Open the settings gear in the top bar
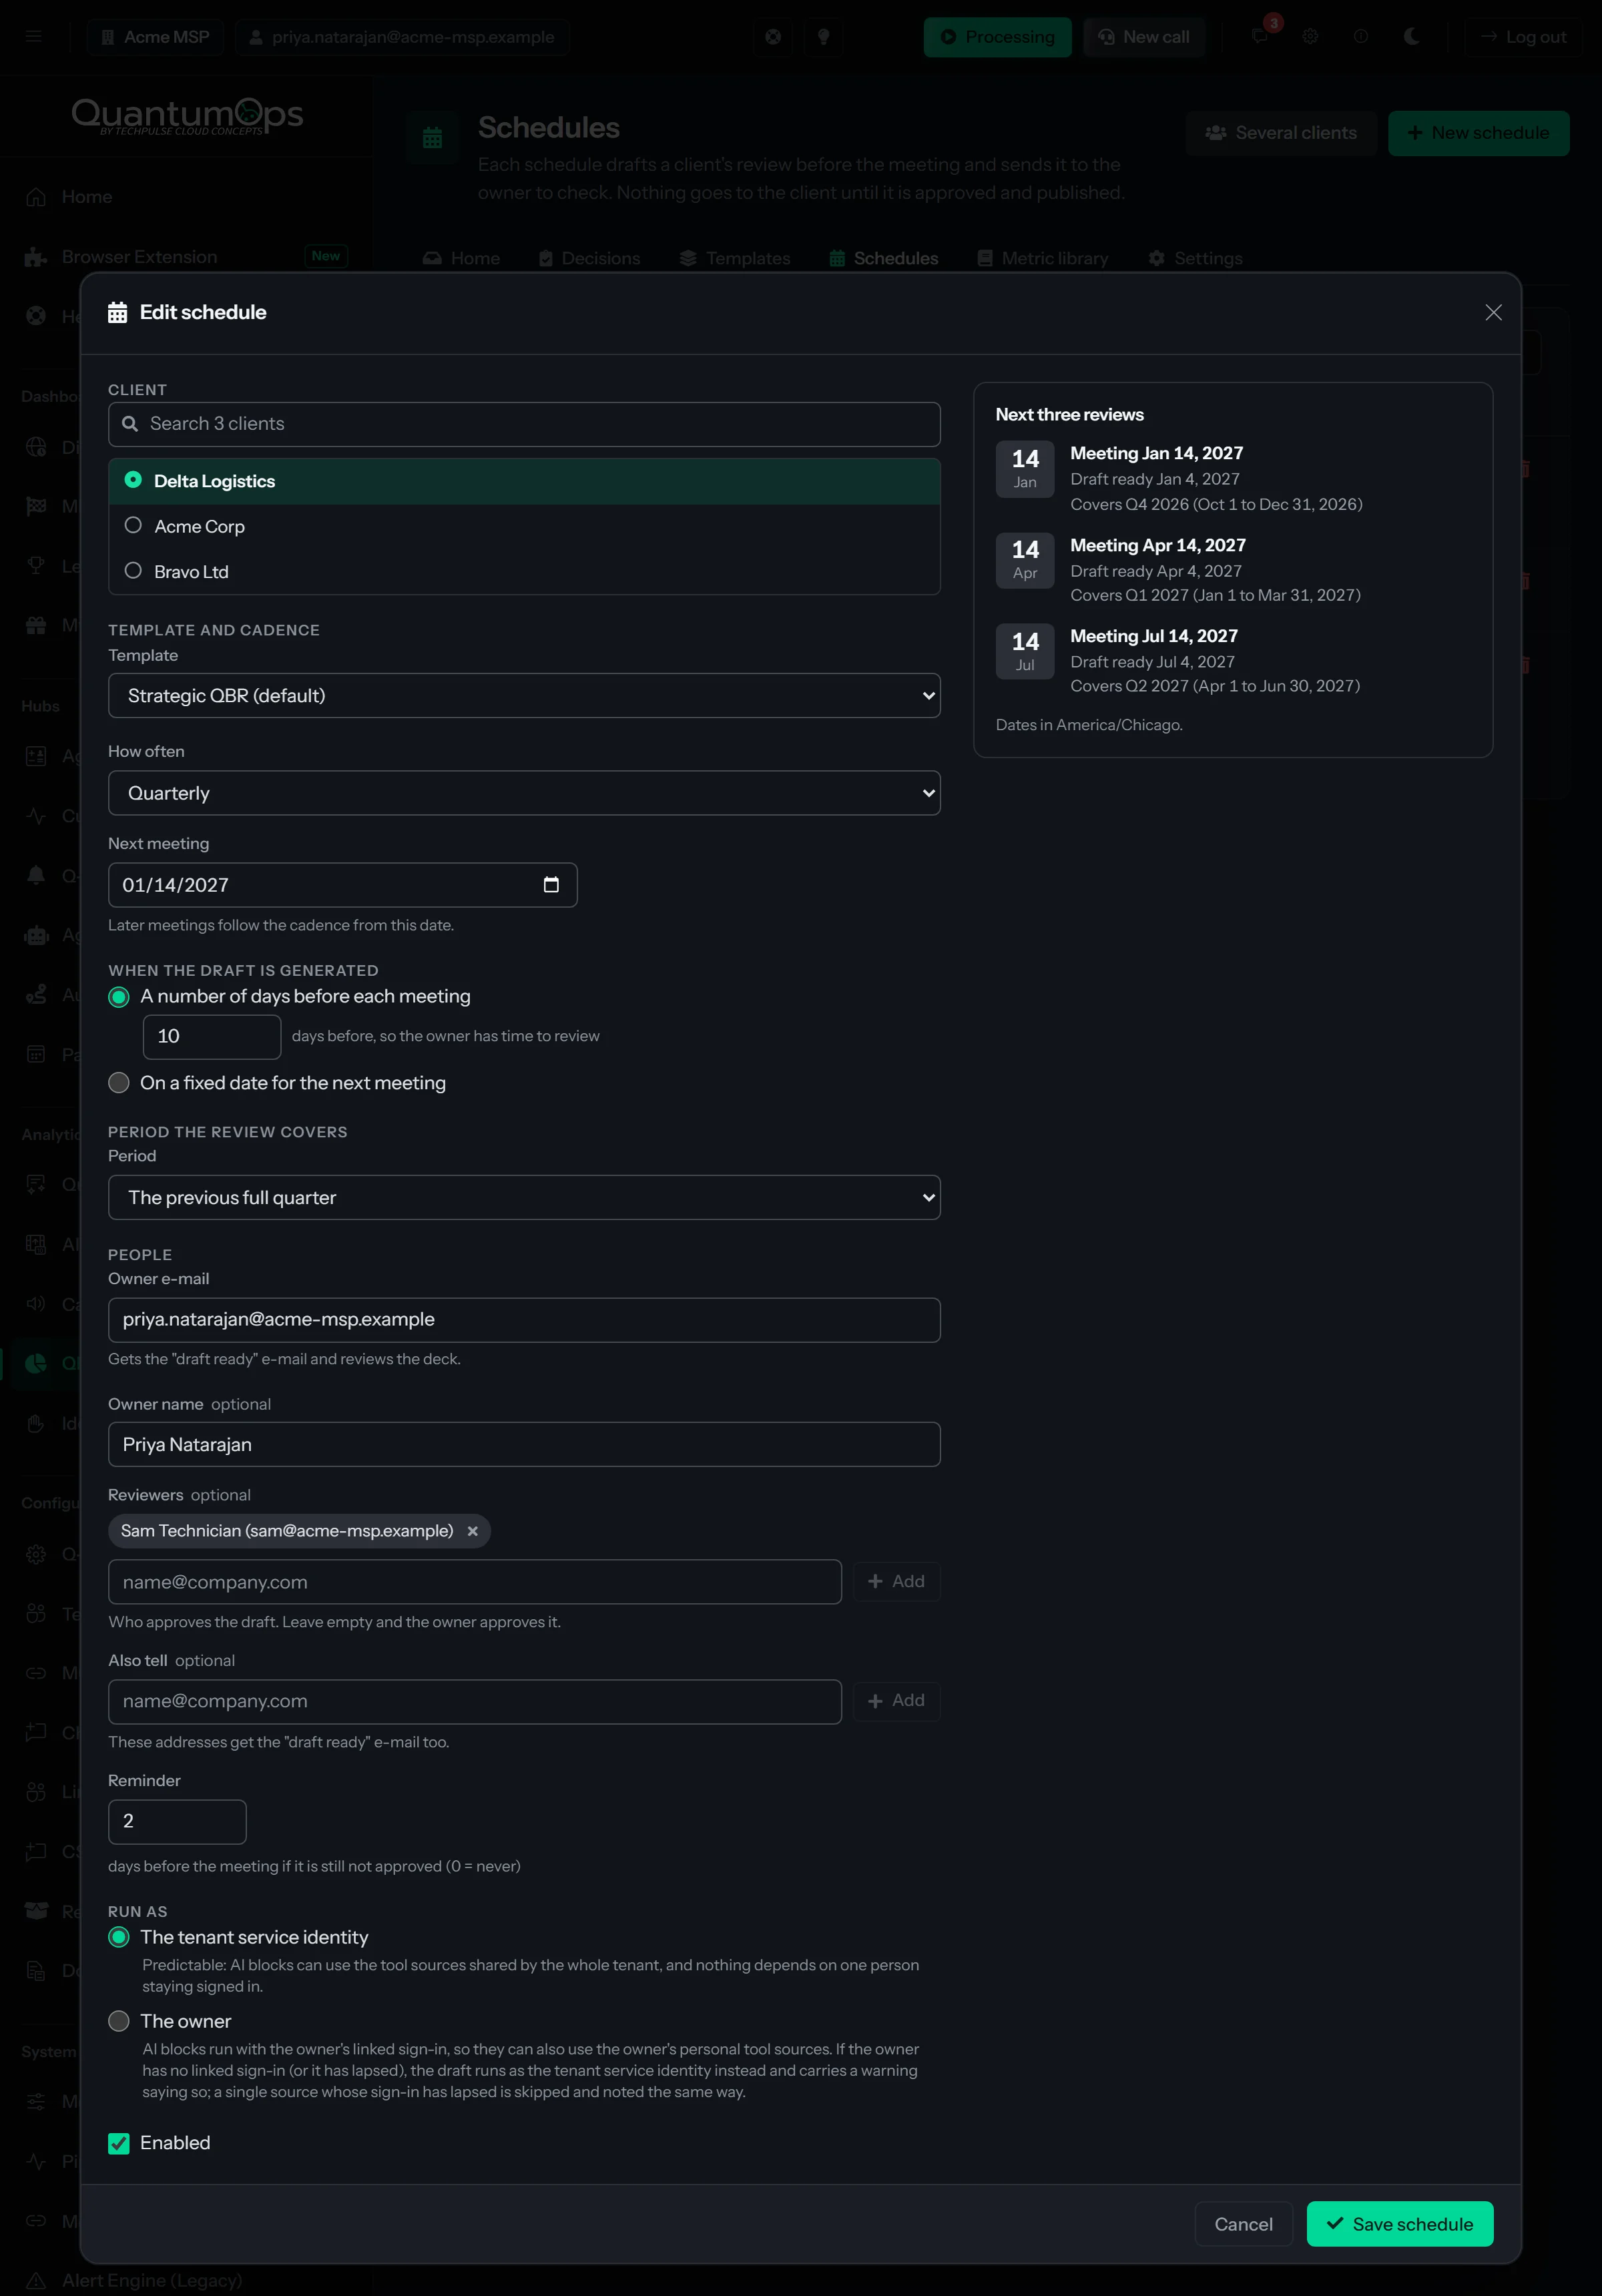Viewport: 1602px width, 2296px height. point(1310,37)
